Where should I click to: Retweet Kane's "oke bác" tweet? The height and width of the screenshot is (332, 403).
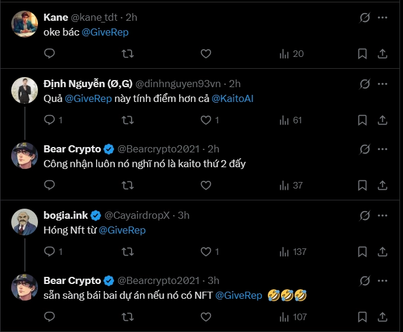[127, 54]
